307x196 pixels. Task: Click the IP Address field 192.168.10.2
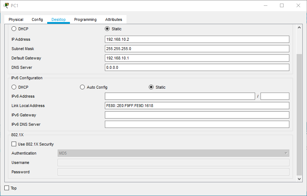(197, 39)
